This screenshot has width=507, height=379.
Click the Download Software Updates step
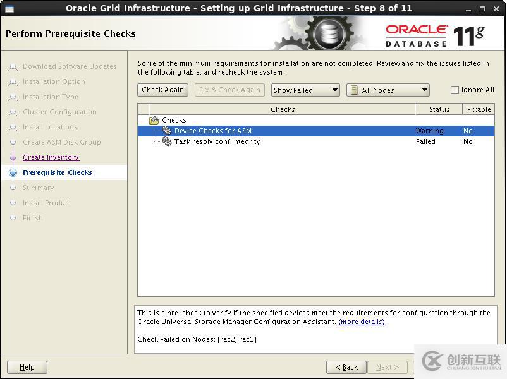[x=70, y=66]
